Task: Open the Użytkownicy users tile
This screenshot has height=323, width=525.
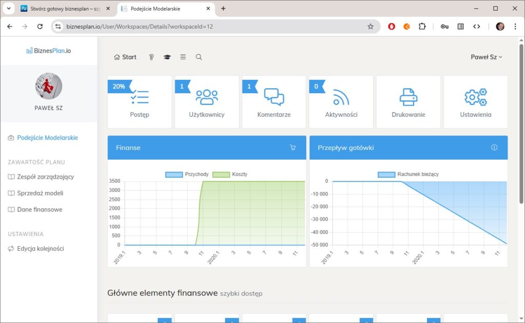Action: click(x=207, y=102)
